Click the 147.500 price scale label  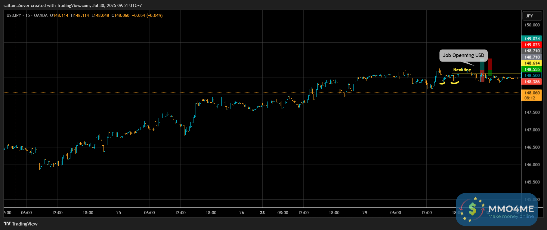click(532, 112)
